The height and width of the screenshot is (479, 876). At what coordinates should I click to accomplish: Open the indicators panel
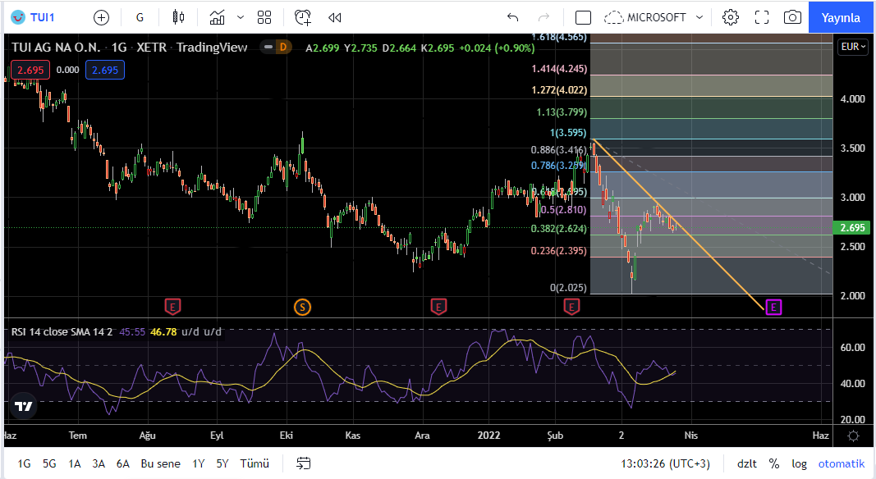point(218,17)
